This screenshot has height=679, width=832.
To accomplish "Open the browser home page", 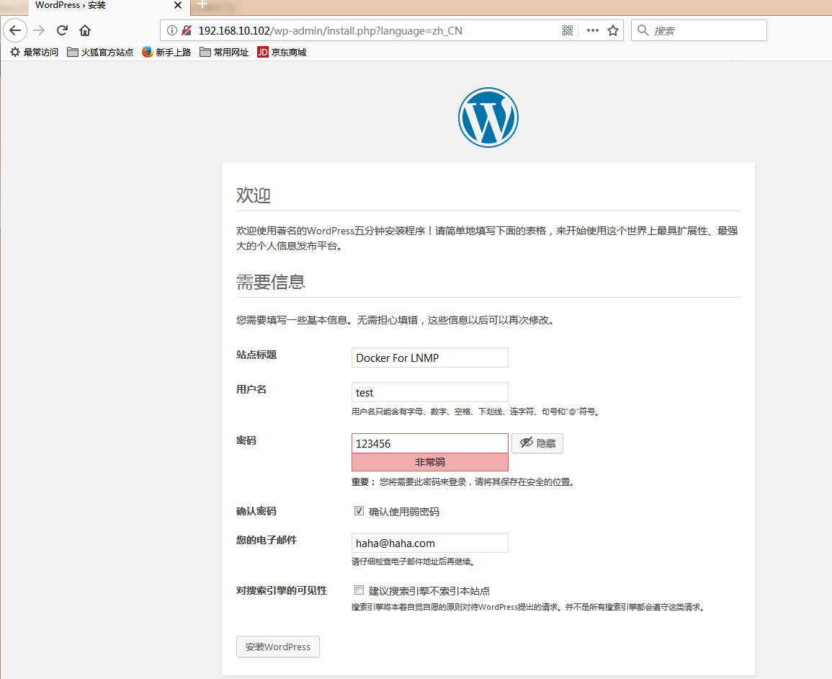I will (x=85, y=30).
